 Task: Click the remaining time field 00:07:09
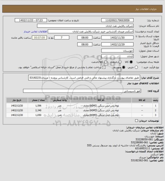39,38
